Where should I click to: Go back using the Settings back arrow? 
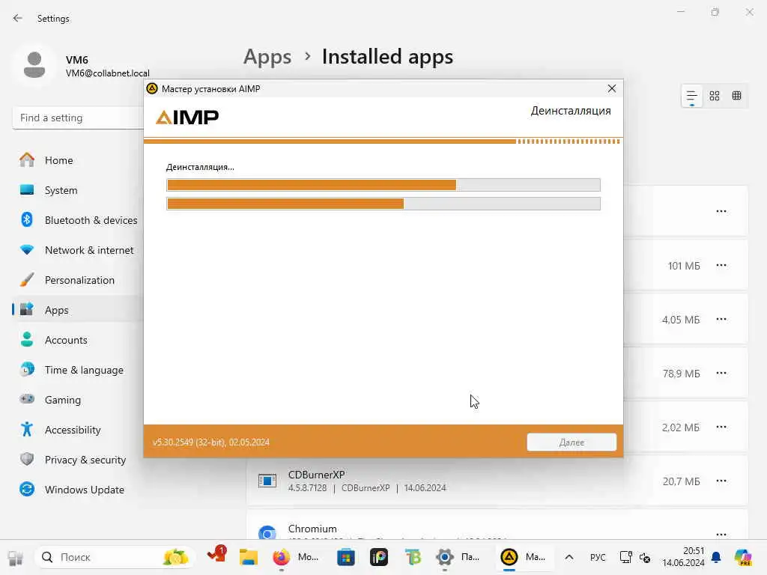(x=18, y=18)
